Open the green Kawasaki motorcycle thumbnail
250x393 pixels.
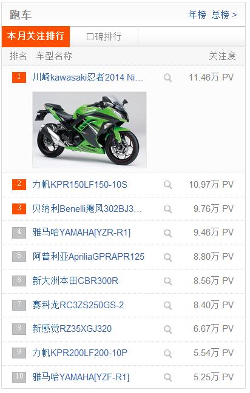pos(89,130)
